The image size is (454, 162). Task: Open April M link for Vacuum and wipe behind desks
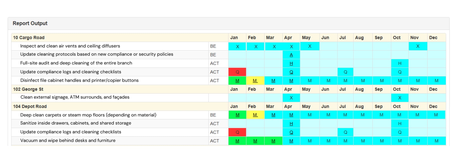pyautogui.click(x=291, y=141)
